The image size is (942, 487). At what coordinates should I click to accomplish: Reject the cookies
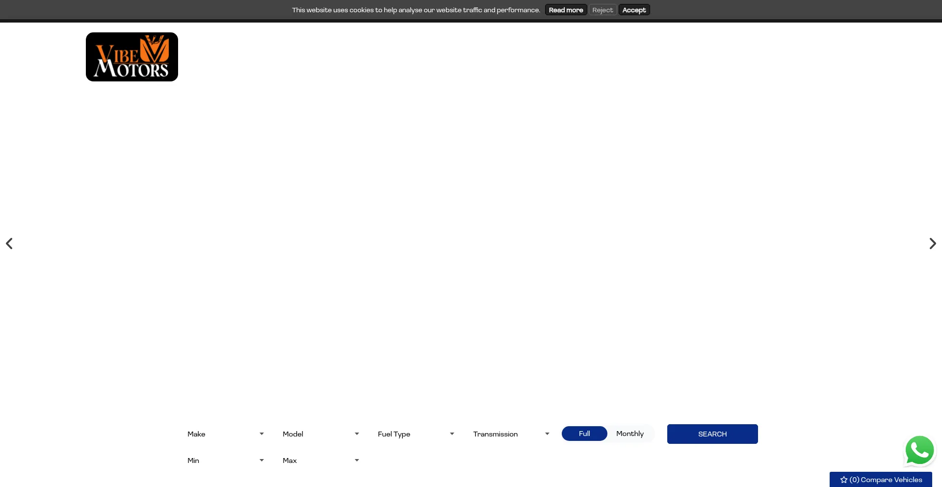(602, 10)
